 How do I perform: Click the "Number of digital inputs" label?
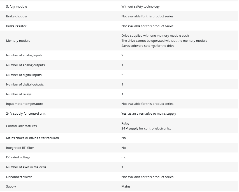tap(24, 75)
